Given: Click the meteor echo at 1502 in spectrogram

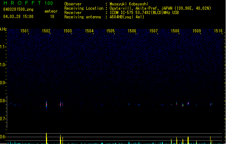Looking at the screenshot, I should pyautogui.click(x=46, y=104).
